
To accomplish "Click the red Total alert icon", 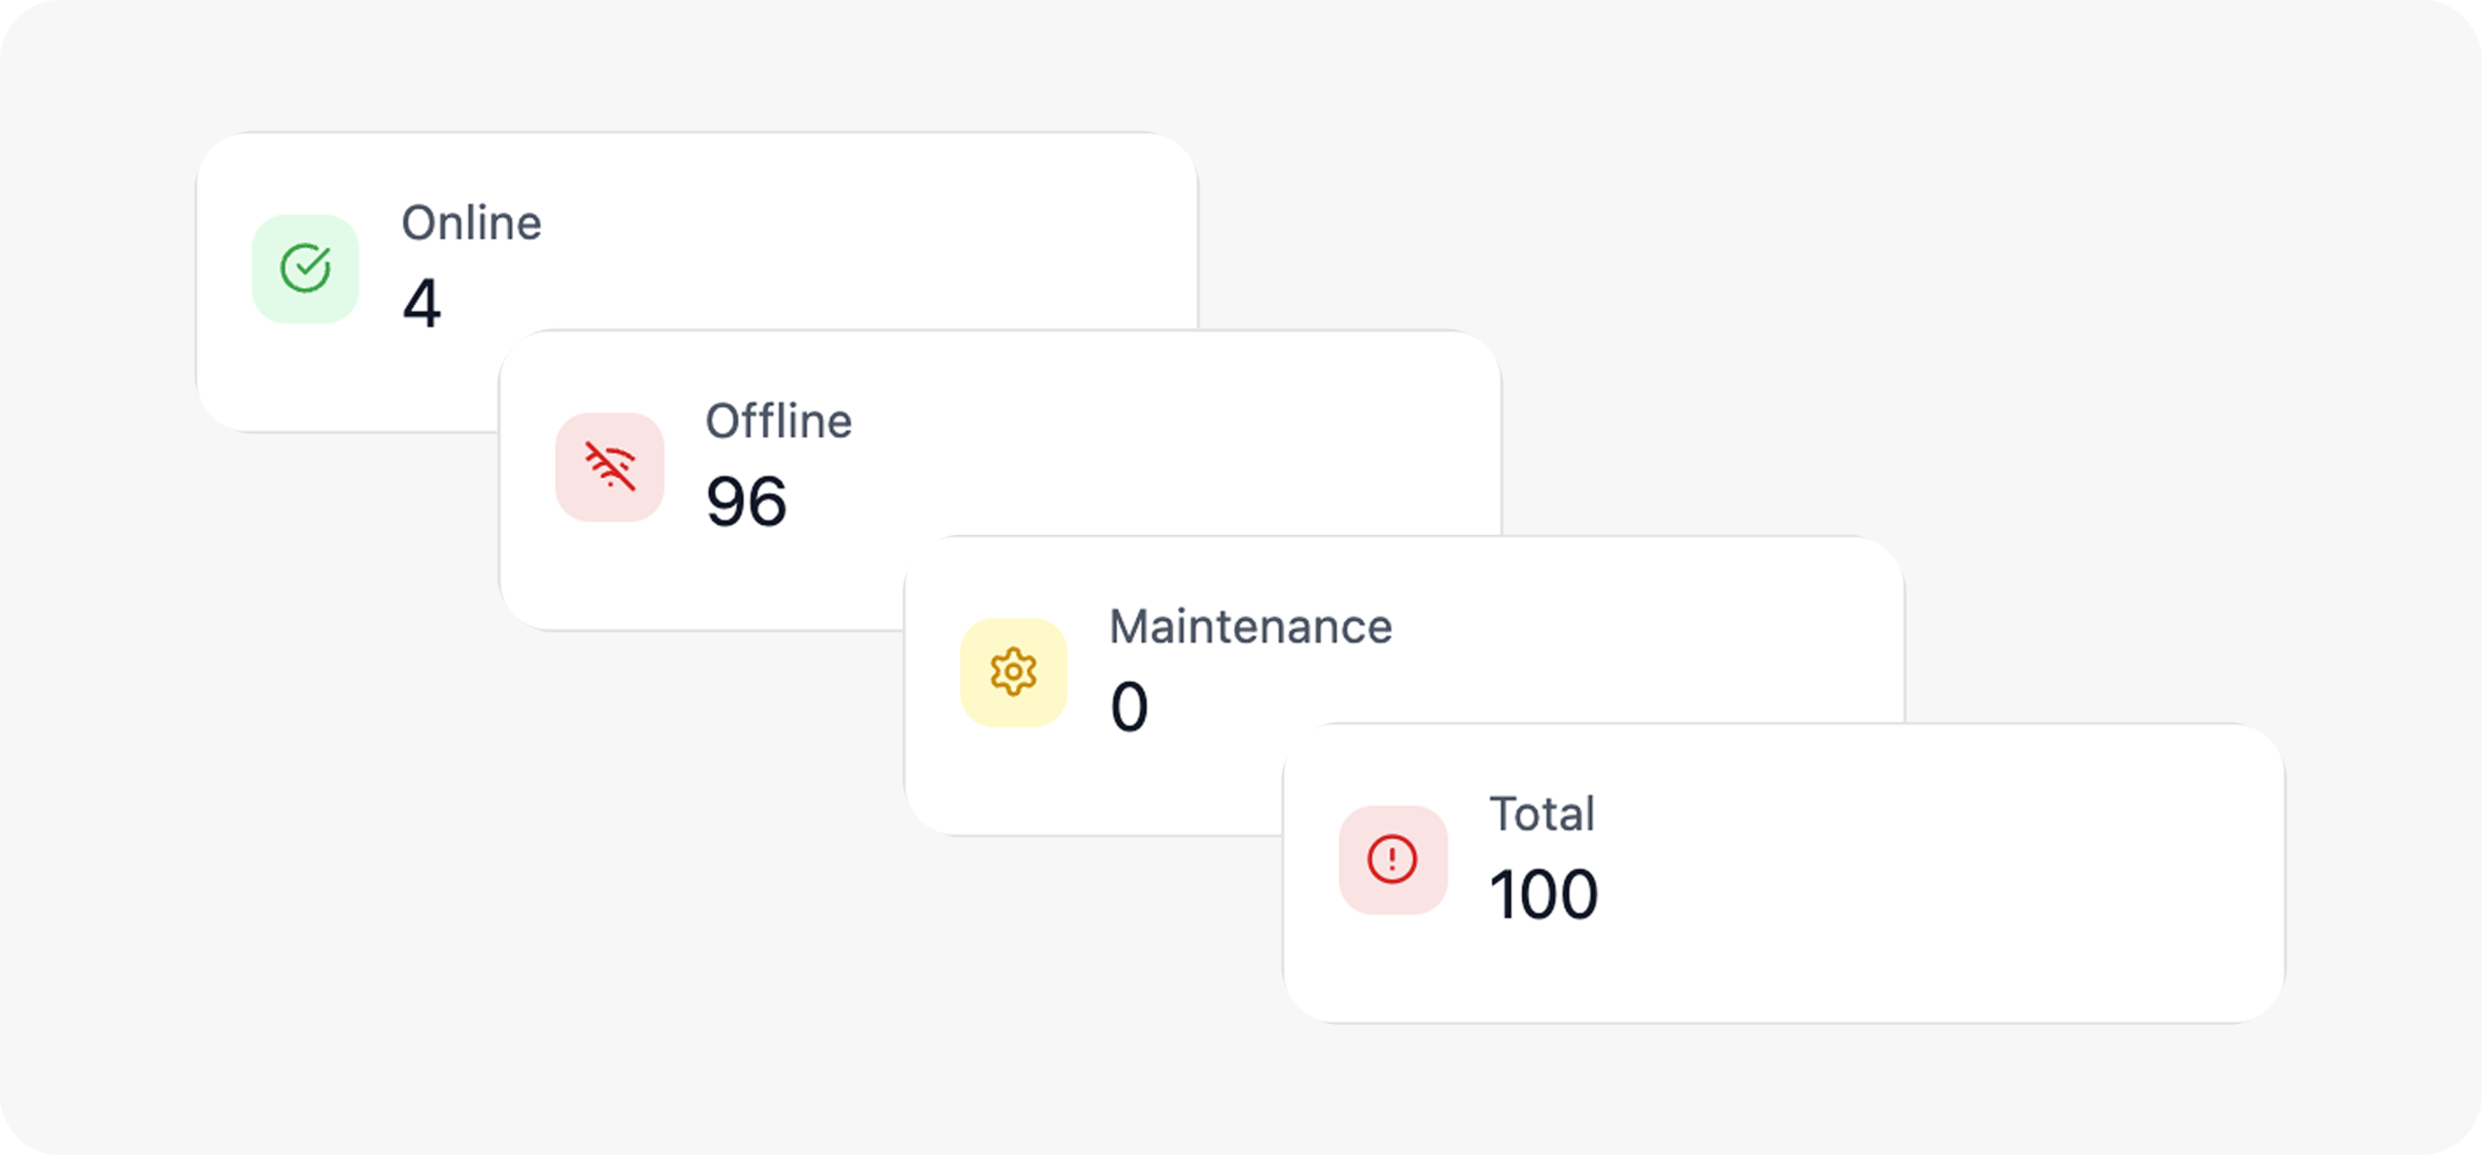I will click(x=1392, y=859).
